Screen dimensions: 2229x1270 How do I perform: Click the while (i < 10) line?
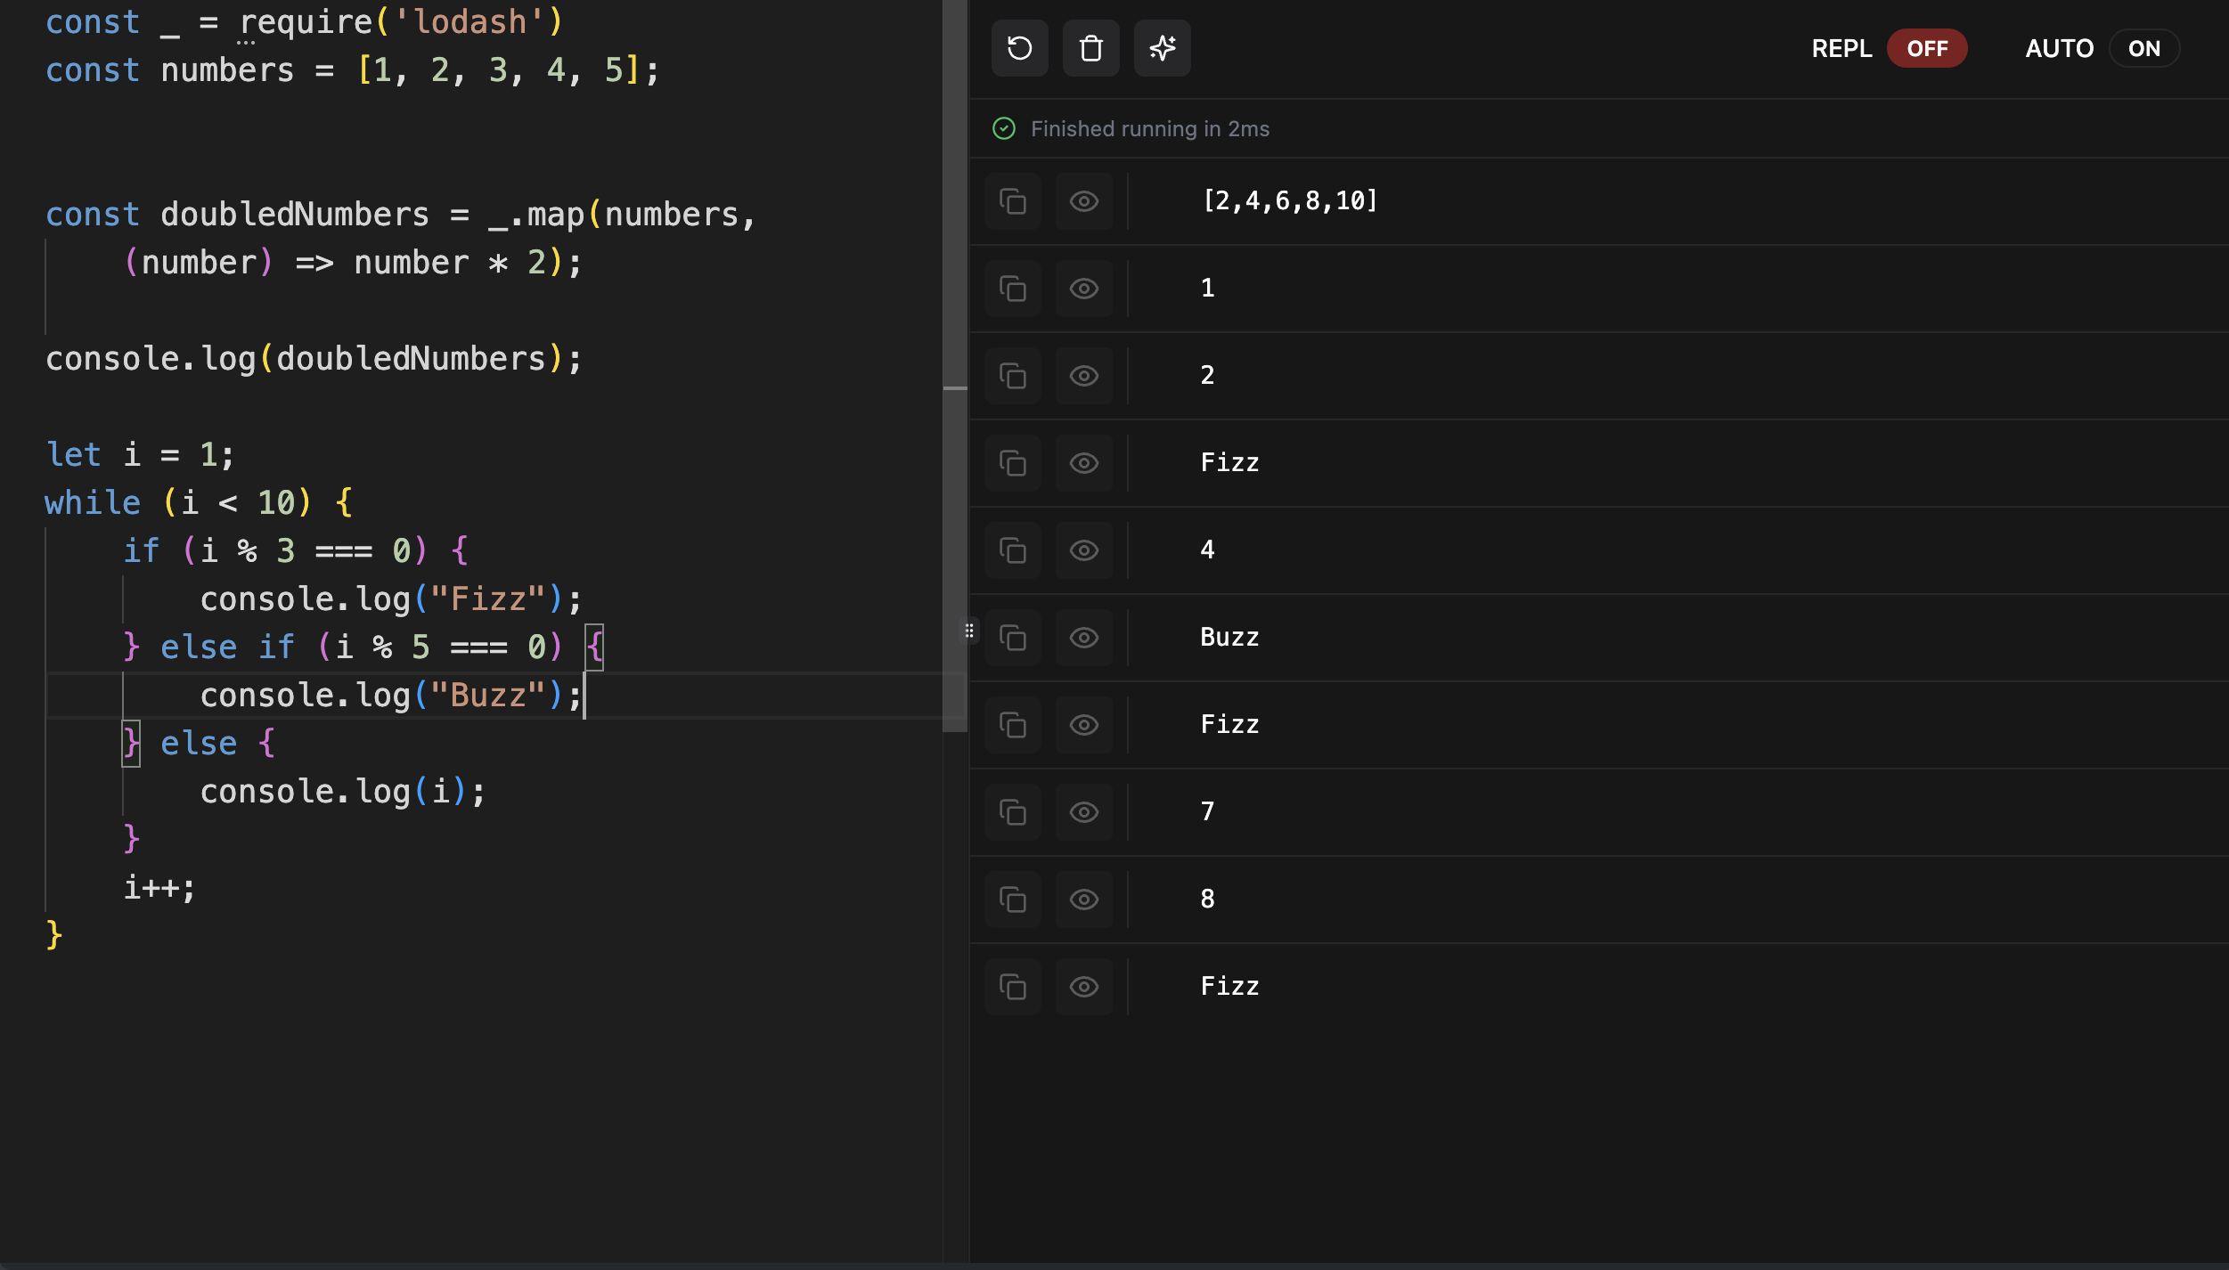(x=200, y=502)
